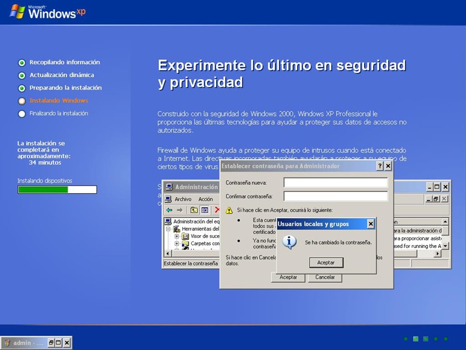466x350 pixels.
Task: Click the Administración window title bar icon
Action: click(x=169, y=187)
